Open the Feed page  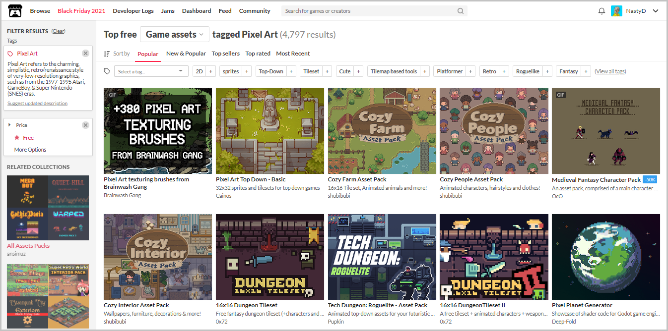tap(225, 11)
